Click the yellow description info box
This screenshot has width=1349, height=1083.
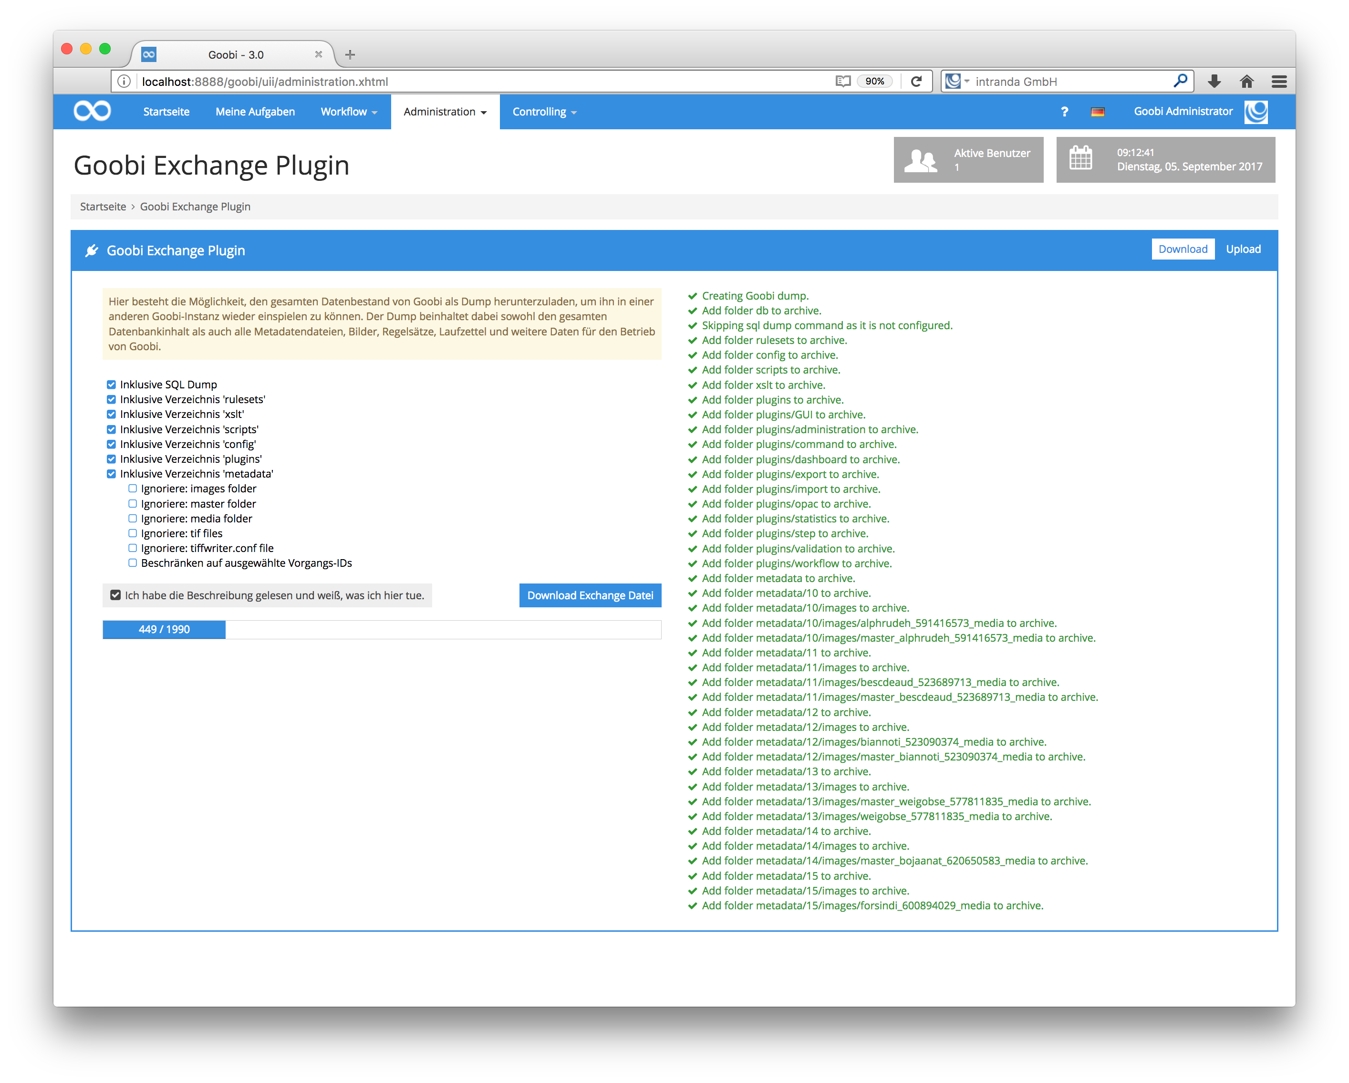(x=382, y=324)
